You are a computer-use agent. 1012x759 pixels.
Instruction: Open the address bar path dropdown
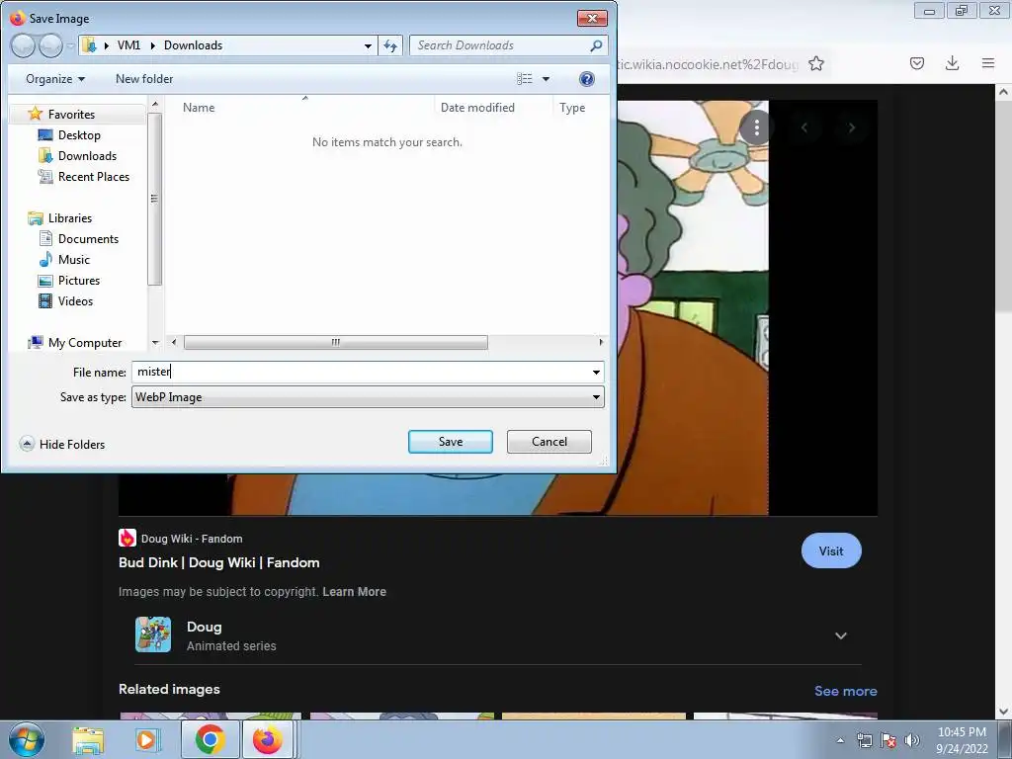368,45
